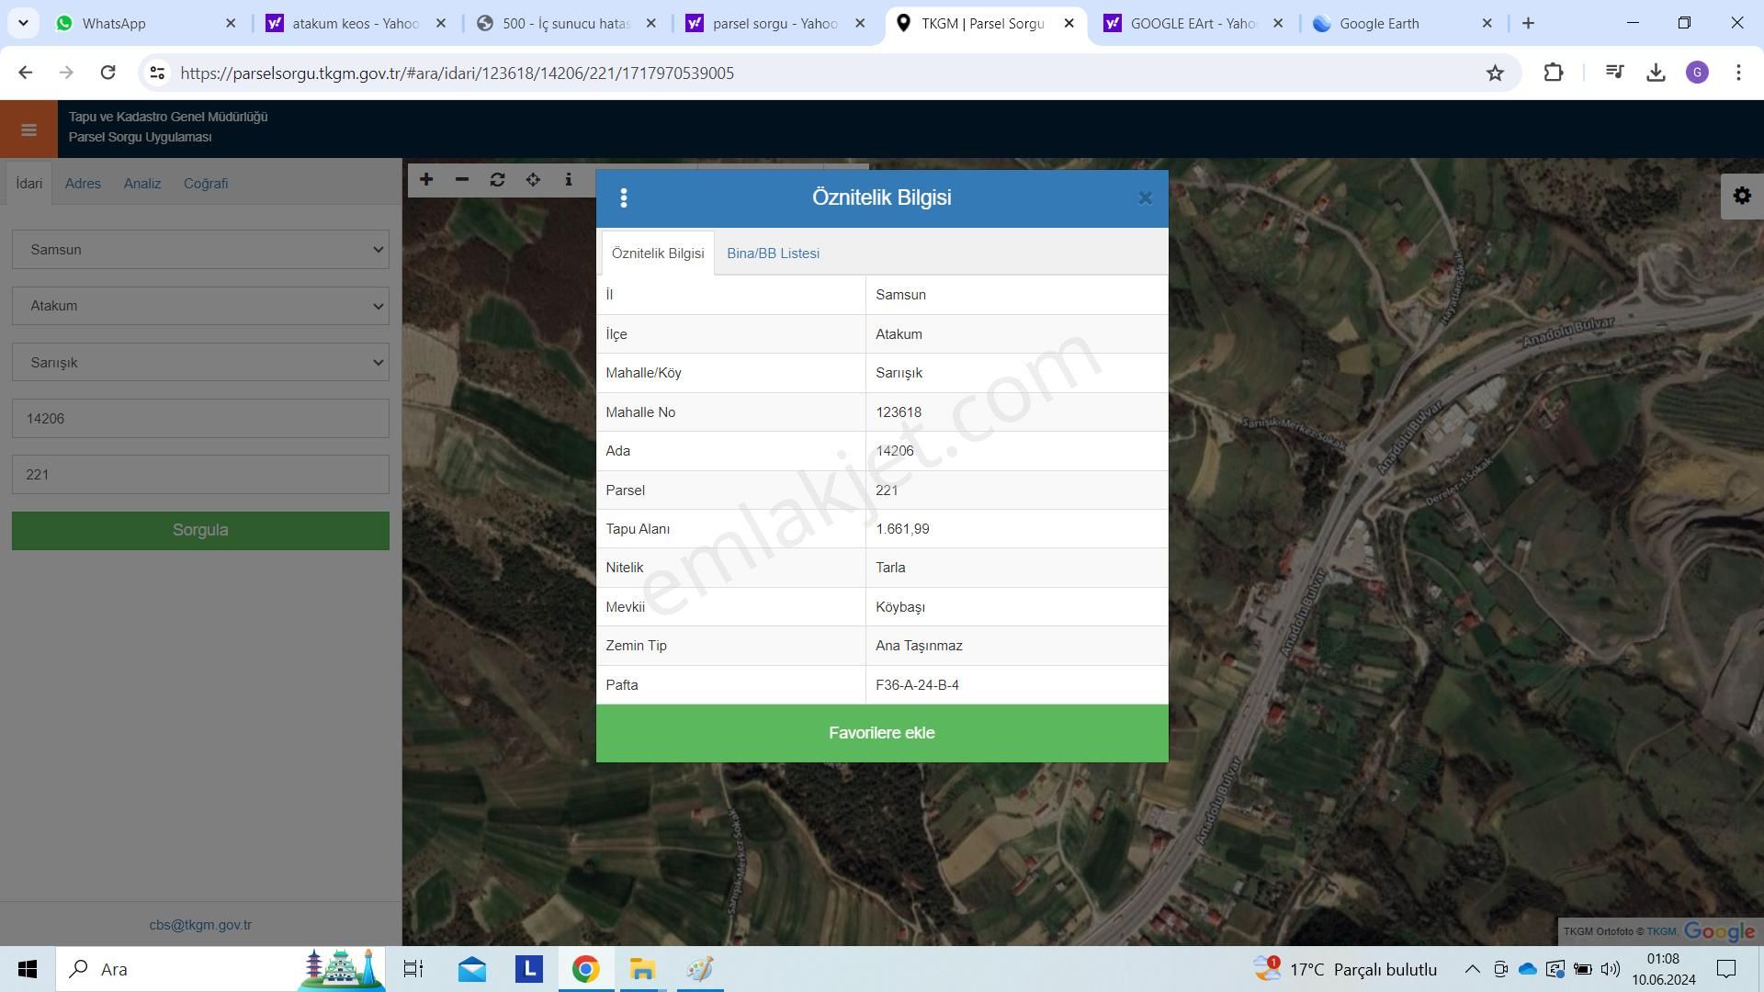The image size is (1764, 992).
Task: Zoom in on the map with plus tool
Action: click(x=425, y=180)
